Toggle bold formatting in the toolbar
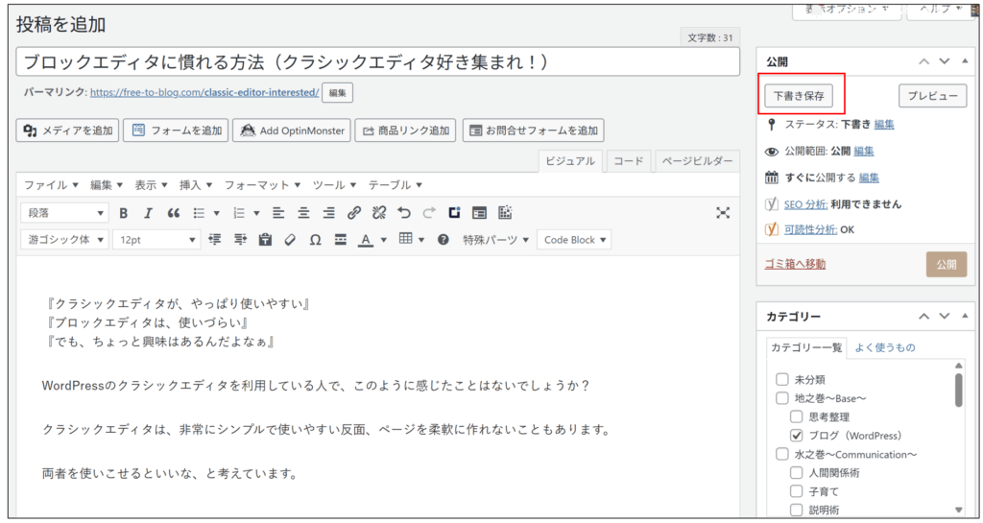Screen dimensions: 983x523 click(x=123, y=213)
